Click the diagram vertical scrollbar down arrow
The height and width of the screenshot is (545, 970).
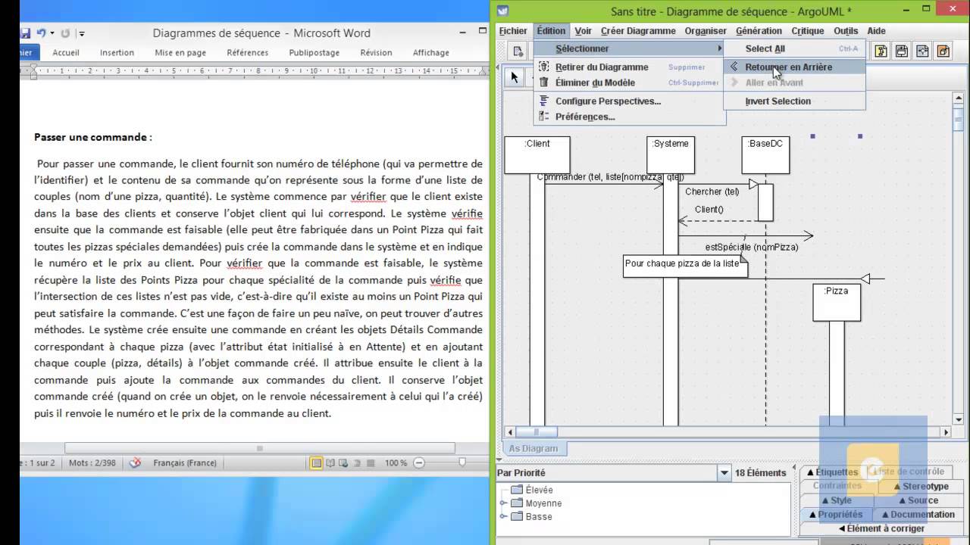click(x=959, y=419)
